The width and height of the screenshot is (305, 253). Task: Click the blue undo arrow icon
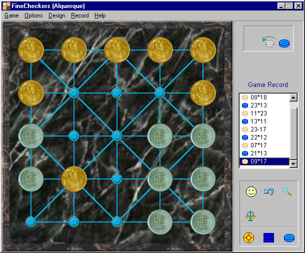(x=269, y=191)
